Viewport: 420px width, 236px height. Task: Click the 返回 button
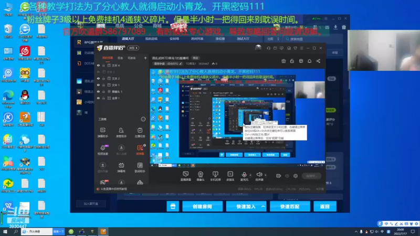[x=324, y=206]
